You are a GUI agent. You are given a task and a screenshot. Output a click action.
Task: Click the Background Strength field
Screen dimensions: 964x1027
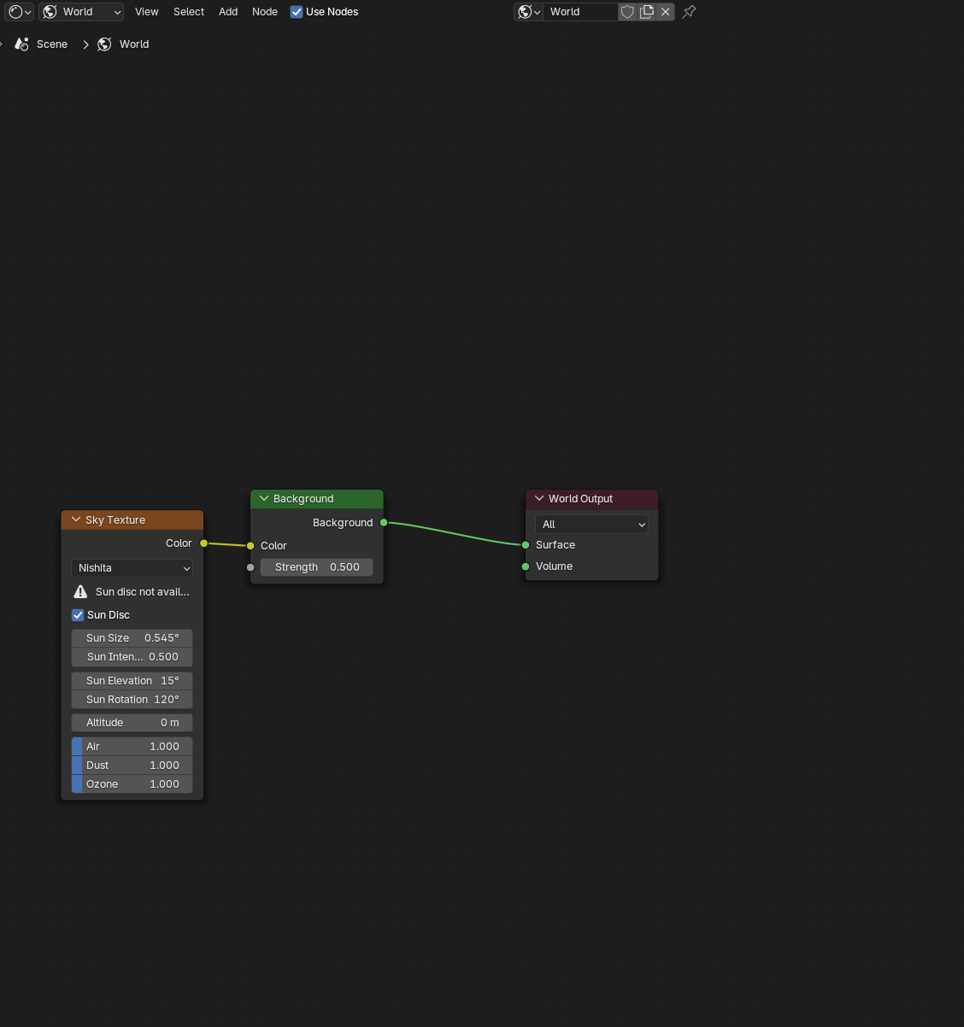[x=317, y=567]
